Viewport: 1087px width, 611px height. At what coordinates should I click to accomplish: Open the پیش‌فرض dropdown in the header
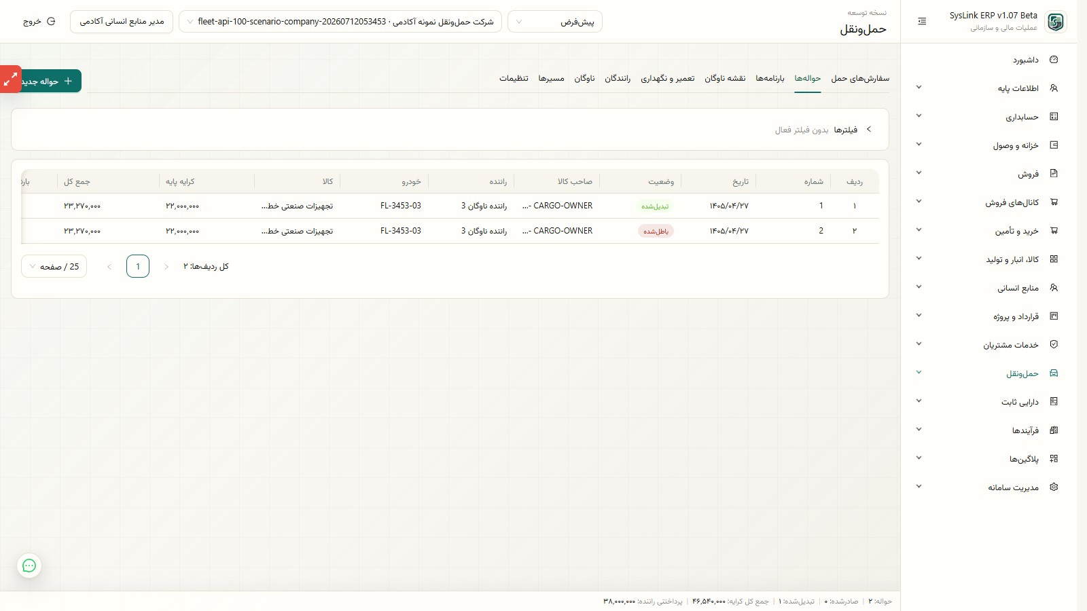pyautogui.click(x=555, y=22)
